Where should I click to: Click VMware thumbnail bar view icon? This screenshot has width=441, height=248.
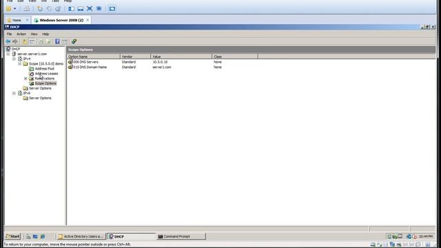click(81, 9)
